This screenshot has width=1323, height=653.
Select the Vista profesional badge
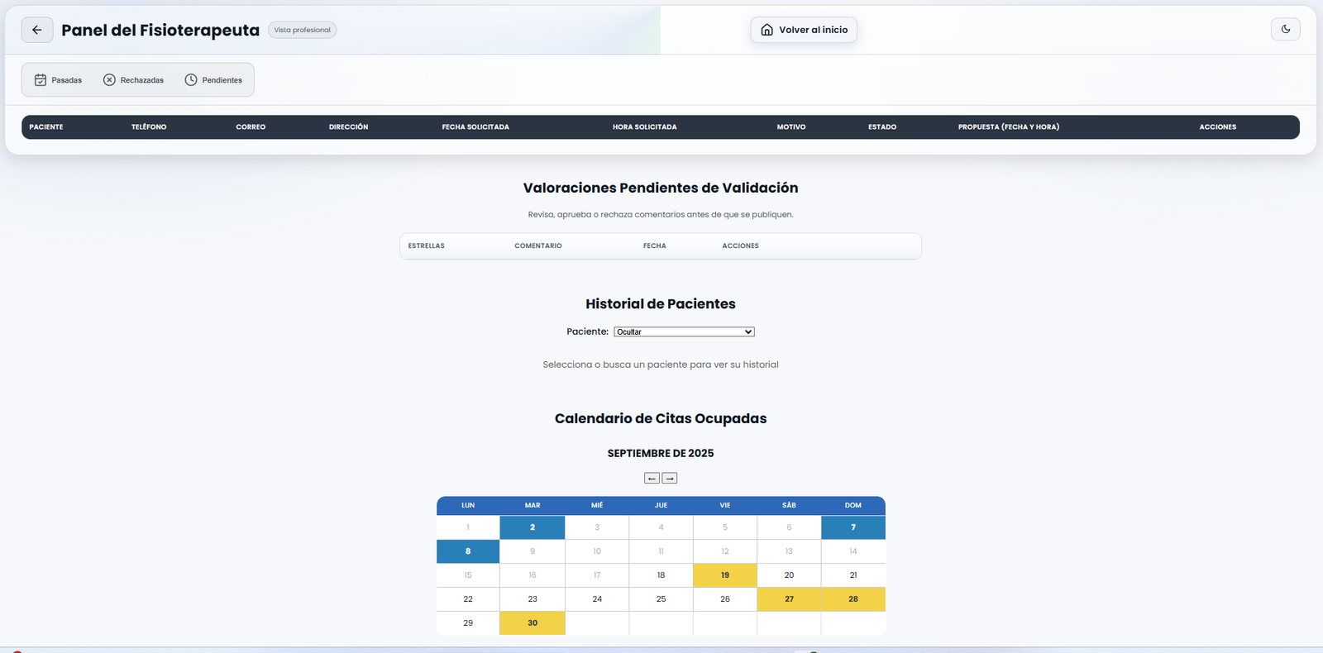pos(302,30)
